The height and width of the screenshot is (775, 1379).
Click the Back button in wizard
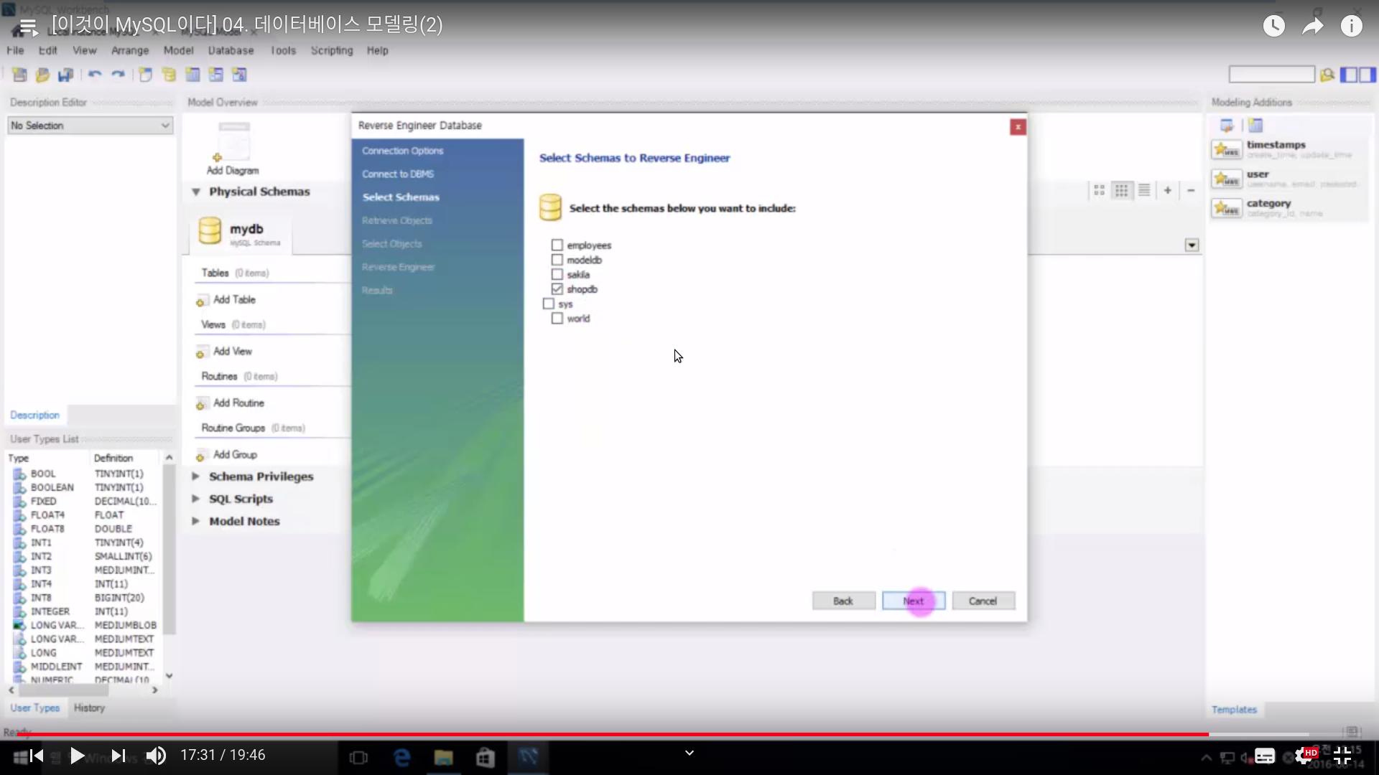click(843, 601)
